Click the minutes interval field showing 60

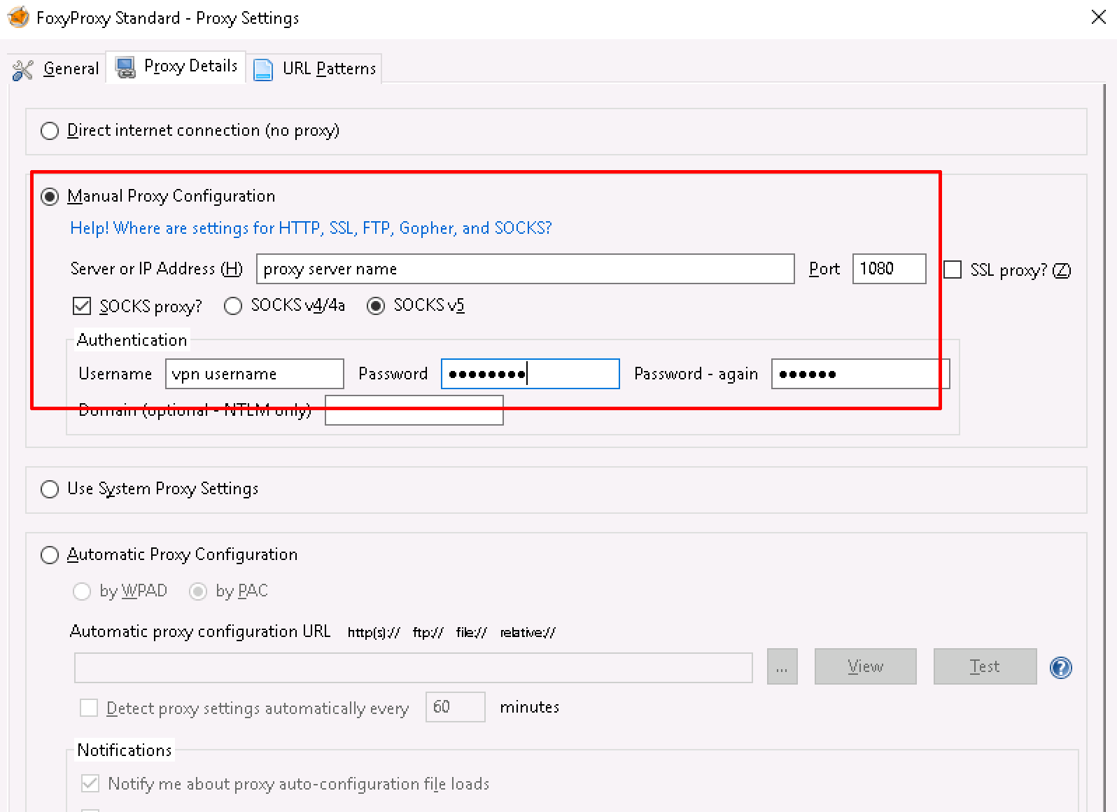pos(456,707)
